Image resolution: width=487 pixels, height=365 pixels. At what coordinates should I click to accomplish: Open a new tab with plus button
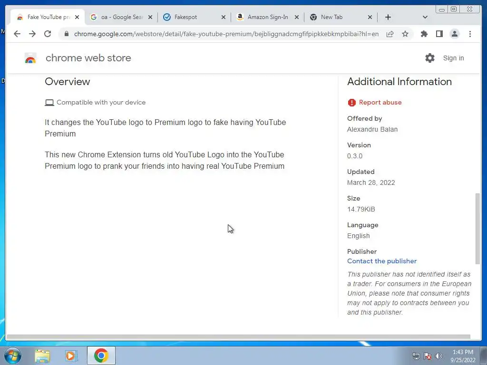click(388, 17)
